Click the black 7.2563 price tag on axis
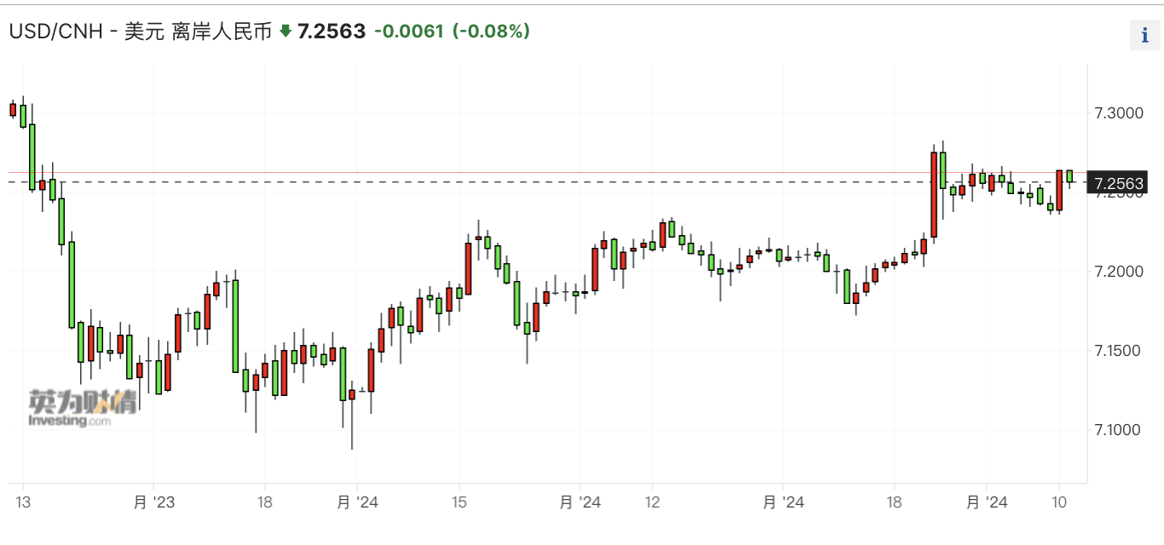The height and width of the screenshot is (545, 1164). point(1120,183)
